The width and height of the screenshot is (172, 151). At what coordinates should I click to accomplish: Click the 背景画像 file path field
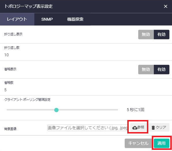[x=87, y=128]
